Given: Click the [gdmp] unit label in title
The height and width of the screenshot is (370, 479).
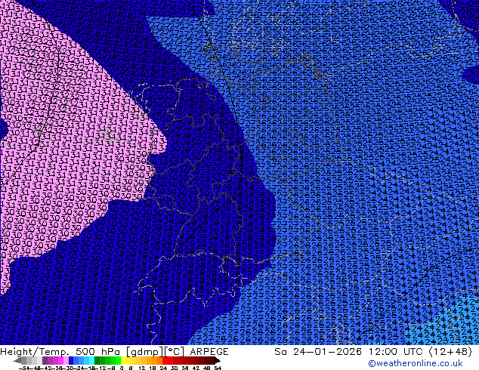Looking at the screenshot, I should pyautogui.click(x=144, y=352).
